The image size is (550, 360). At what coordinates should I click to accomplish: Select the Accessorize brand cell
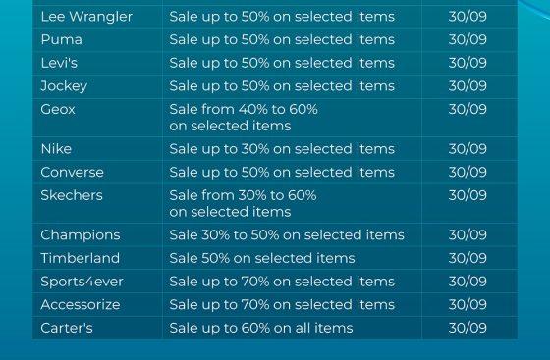(x=97, y=305)
